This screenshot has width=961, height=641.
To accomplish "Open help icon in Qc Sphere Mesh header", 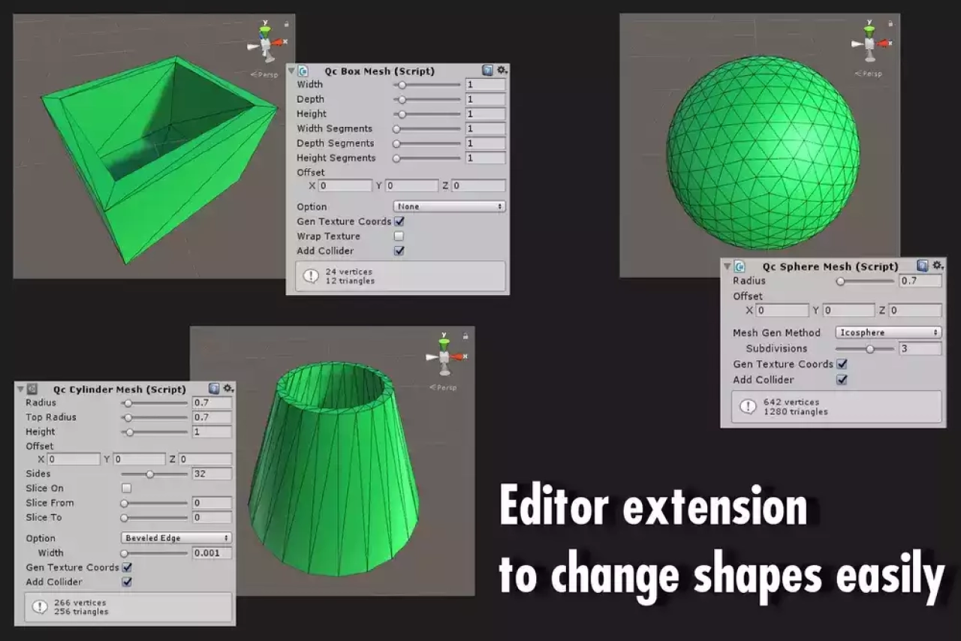I will (x=923, y=266).
